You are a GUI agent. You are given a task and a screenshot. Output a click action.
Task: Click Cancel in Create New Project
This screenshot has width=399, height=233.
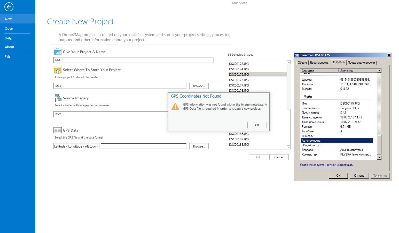pos(279,157)
